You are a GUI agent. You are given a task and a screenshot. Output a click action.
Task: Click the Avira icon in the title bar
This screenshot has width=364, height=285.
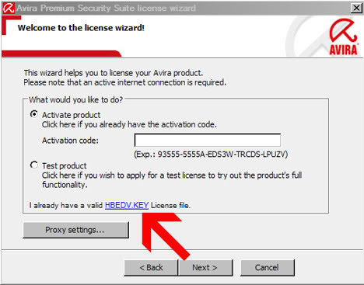pyautogui.click(x=8, y=8)
